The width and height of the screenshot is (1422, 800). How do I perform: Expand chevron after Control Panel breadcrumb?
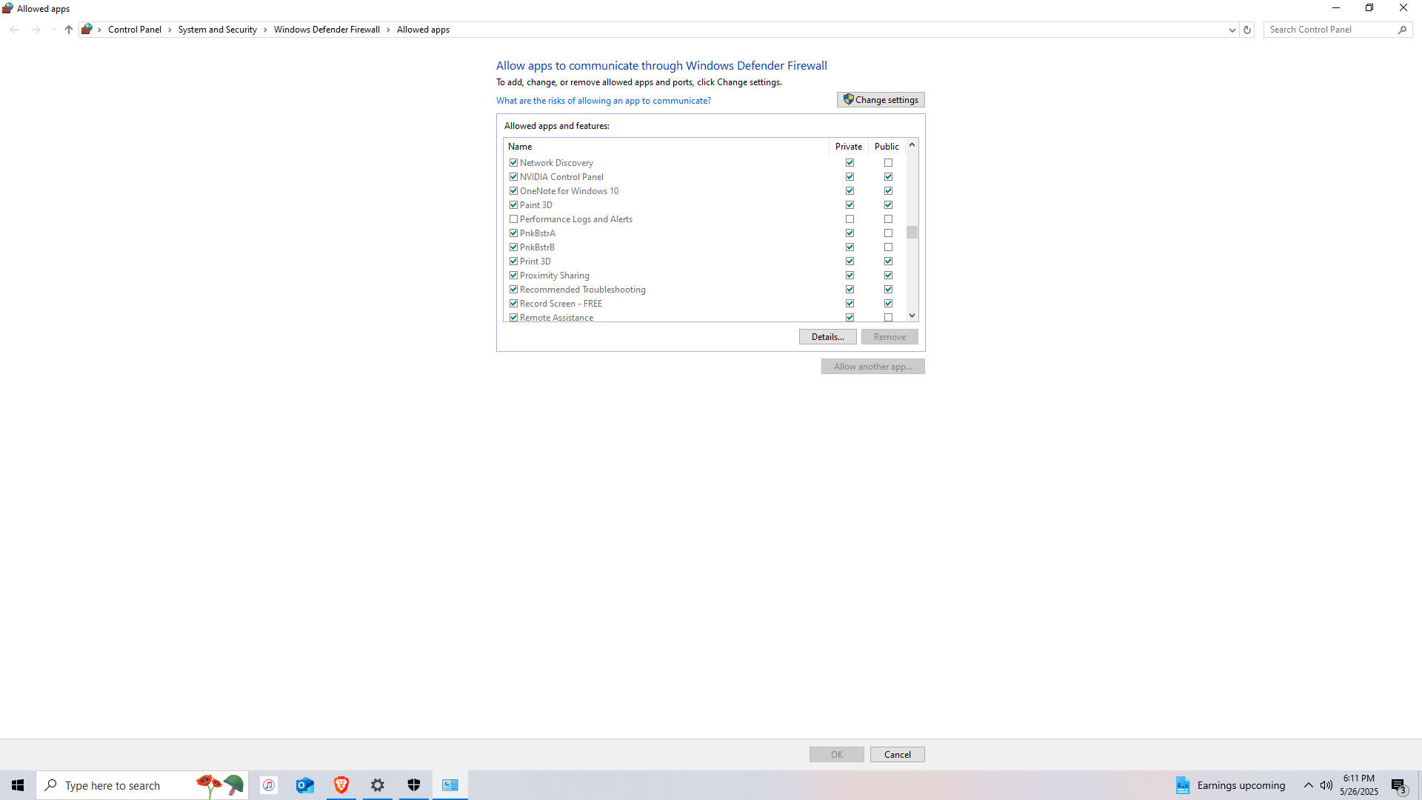click(170, 30)
